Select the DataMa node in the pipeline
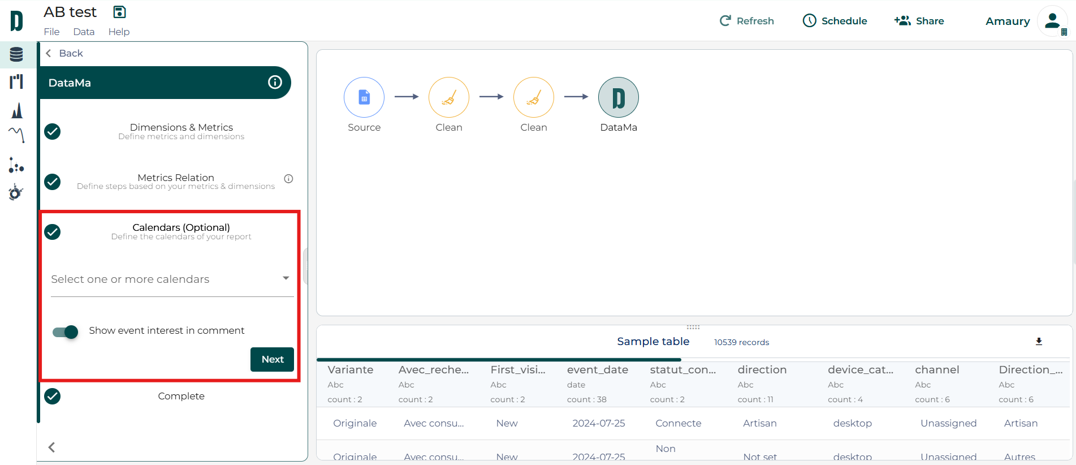 [618, 97]
